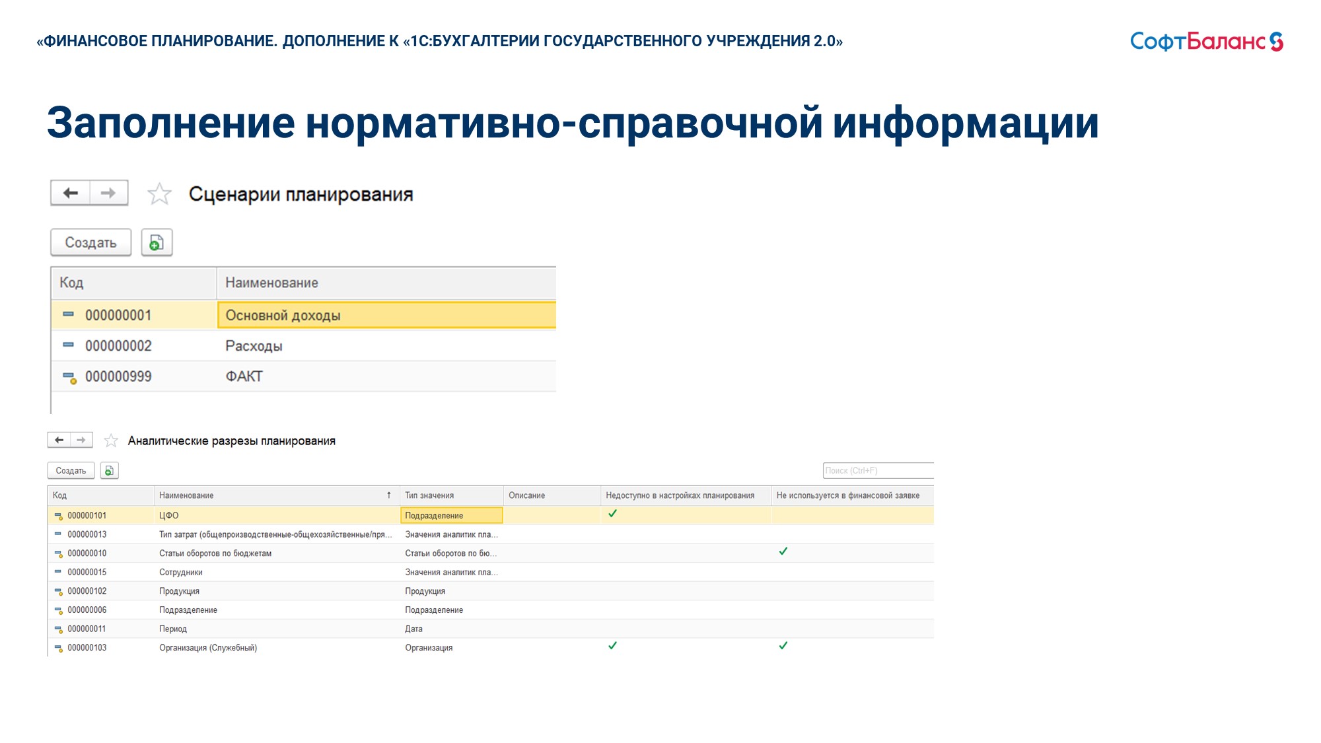Select Подразделение row name with code 000000006
The height and width of the screenshot is (743, 1321).
pyautogui.click(x=188, y=610)
